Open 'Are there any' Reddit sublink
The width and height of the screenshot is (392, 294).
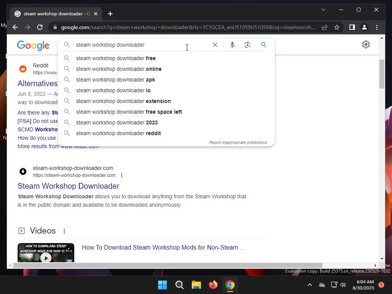tap(38, 113)
